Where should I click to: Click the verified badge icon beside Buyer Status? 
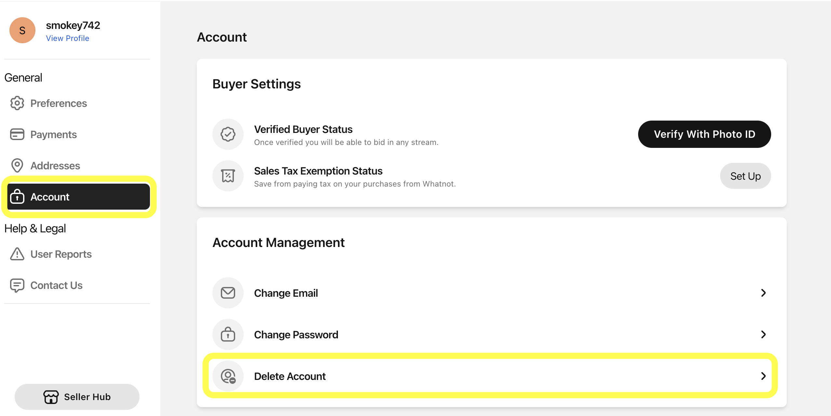click(x=228, y=134)
